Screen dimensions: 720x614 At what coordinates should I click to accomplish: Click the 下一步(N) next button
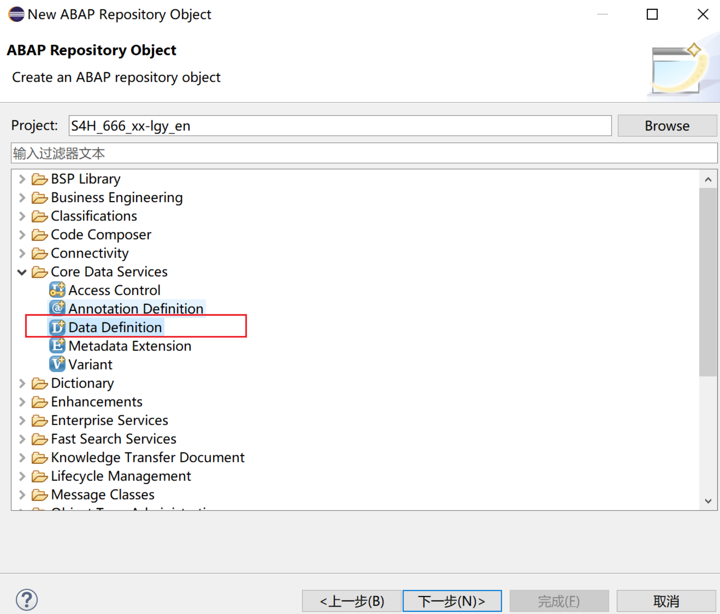[452, 601]
